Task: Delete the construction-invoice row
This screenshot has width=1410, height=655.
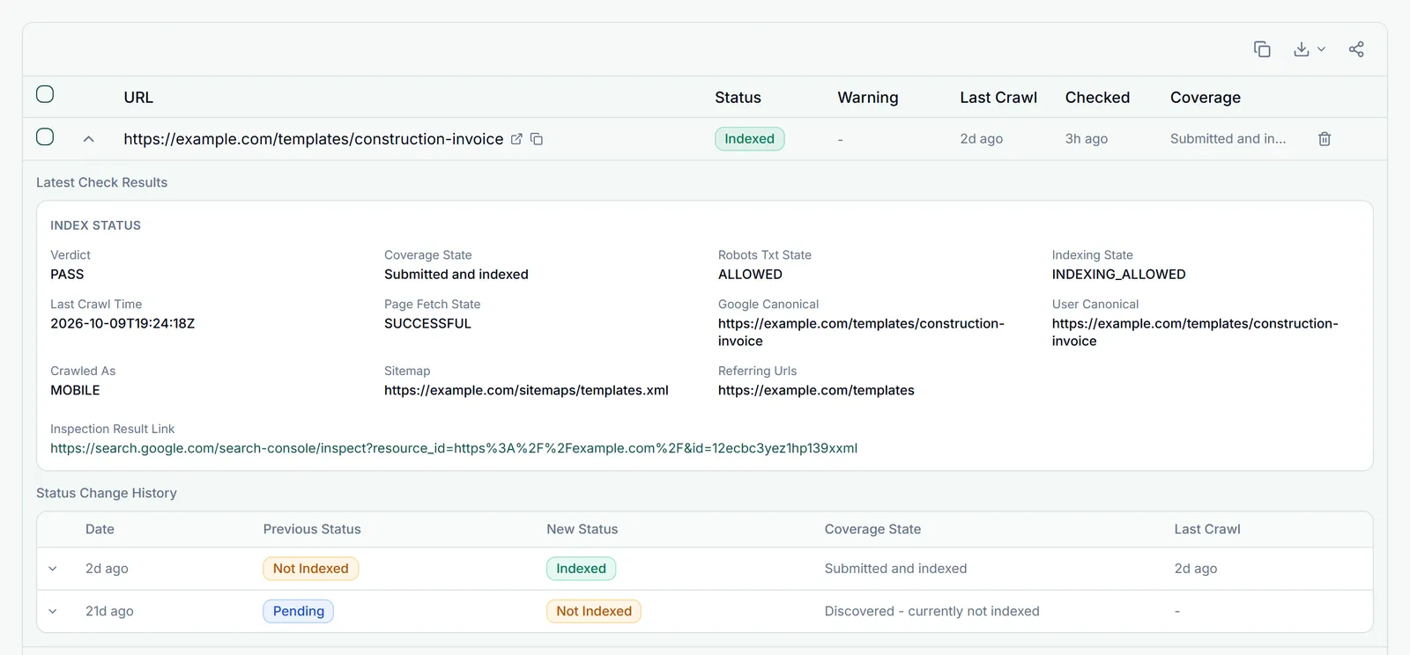Action: click(x=1325, y=139)
